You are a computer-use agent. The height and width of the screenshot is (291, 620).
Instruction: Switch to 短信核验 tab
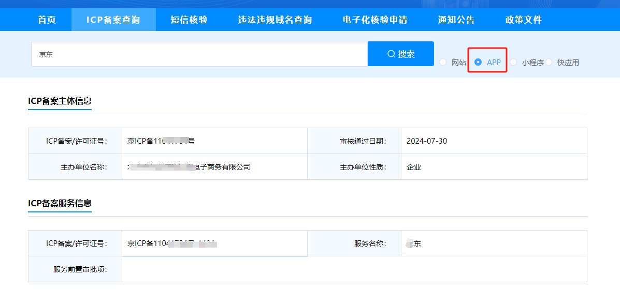click(x=189, y=20)
